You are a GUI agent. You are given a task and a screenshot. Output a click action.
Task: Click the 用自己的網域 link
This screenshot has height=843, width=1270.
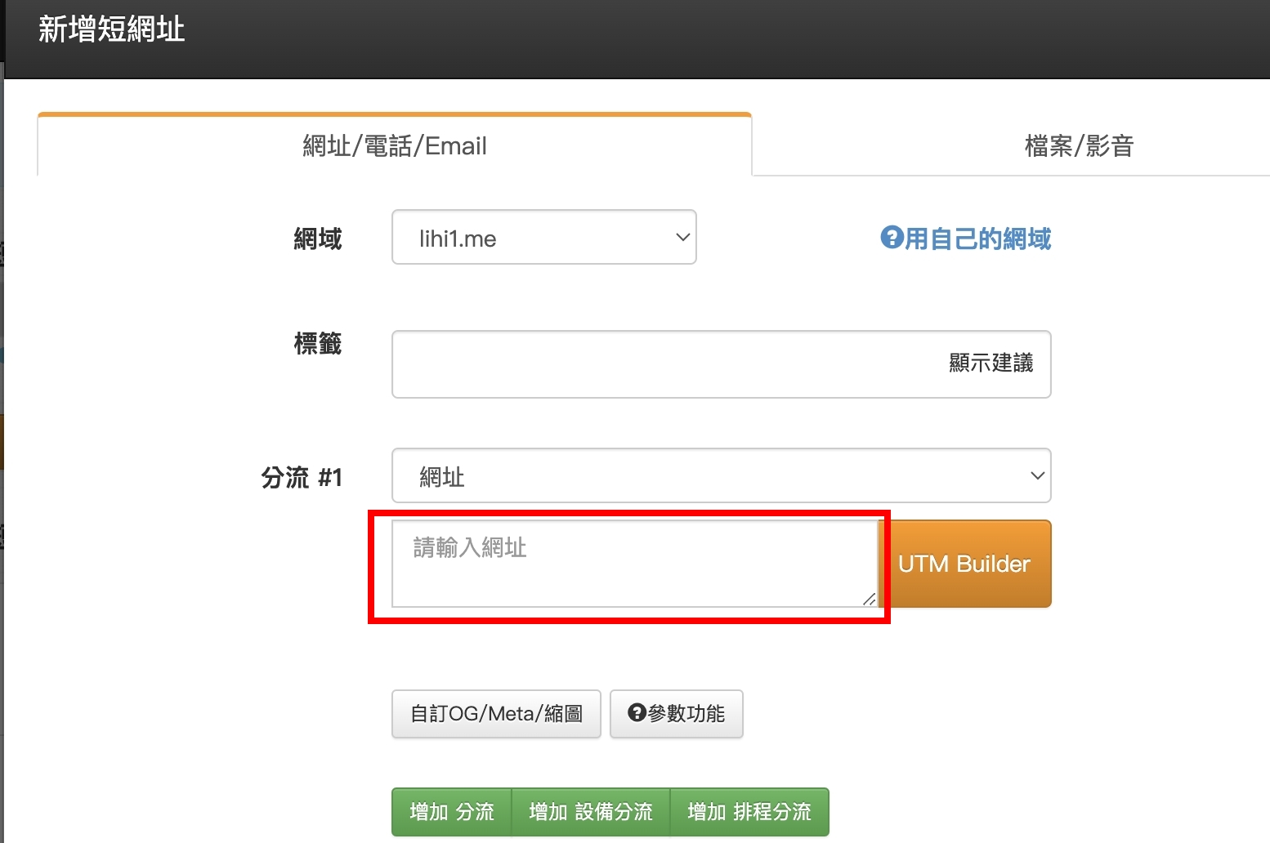tap(977, 239)
